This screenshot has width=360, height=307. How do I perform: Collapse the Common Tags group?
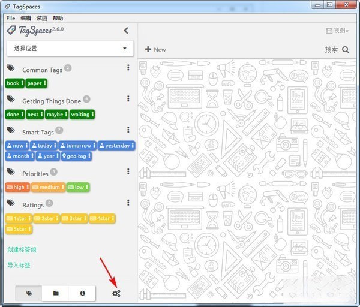click(x=42, y=70)
